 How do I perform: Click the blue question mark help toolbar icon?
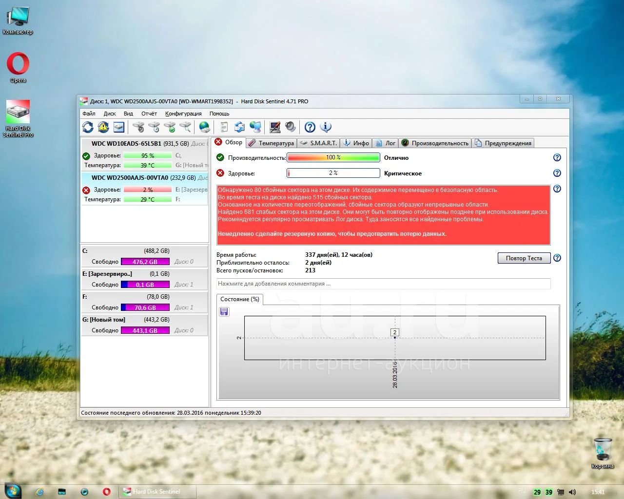[x=310, y=127]
